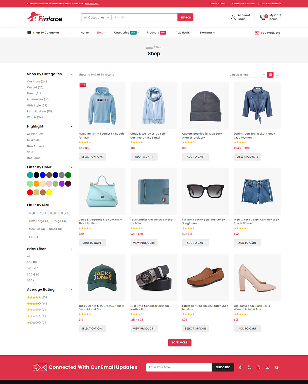Select the 5-star average rating filter

(x=34, y=297)
